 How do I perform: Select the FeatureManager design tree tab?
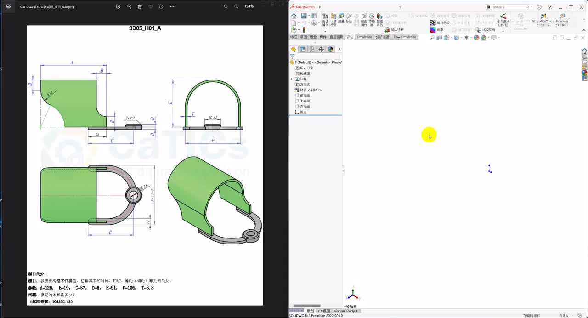294,49
